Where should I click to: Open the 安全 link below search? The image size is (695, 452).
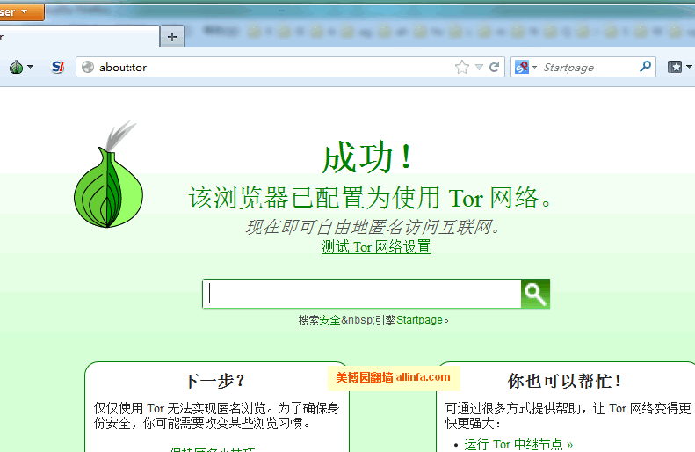pos(329,320)
